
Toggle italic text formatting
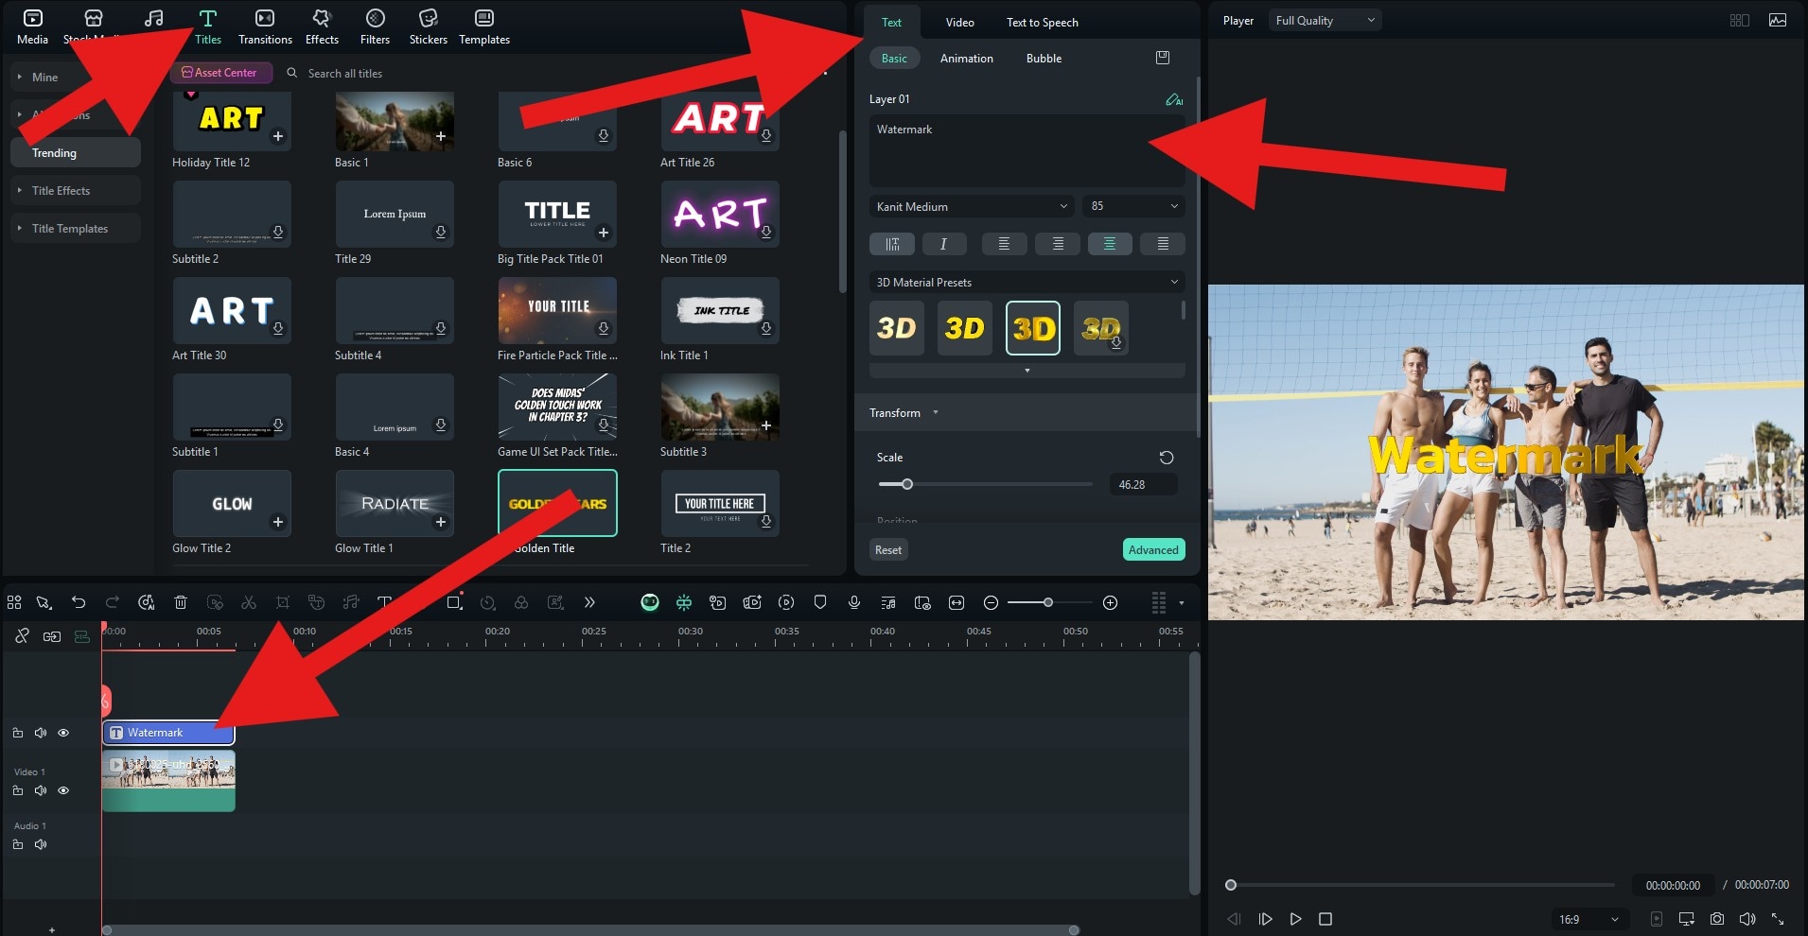pos(943,244)
